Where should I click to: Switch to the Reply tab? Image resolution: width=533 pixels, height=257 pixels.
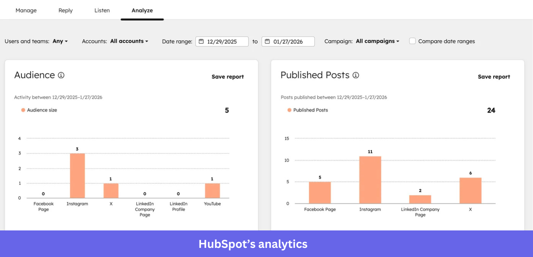point(65,10)
